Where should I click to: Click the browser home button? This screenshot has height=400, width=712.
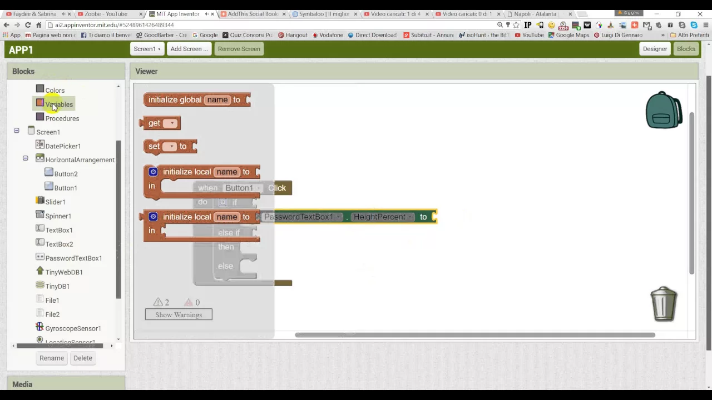coord(38,25)
